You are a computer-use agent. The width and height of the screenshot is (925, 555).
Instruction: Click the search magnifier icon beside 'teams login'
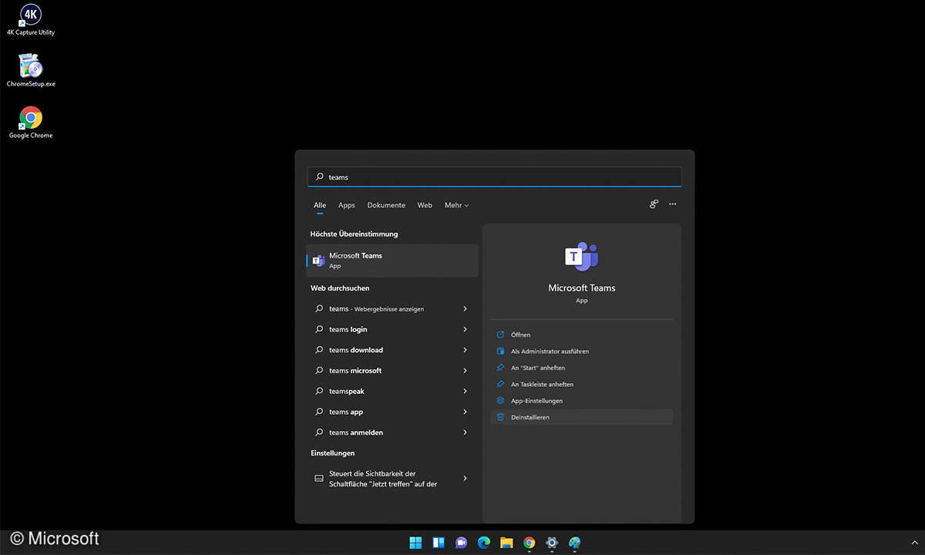[319, 329]
